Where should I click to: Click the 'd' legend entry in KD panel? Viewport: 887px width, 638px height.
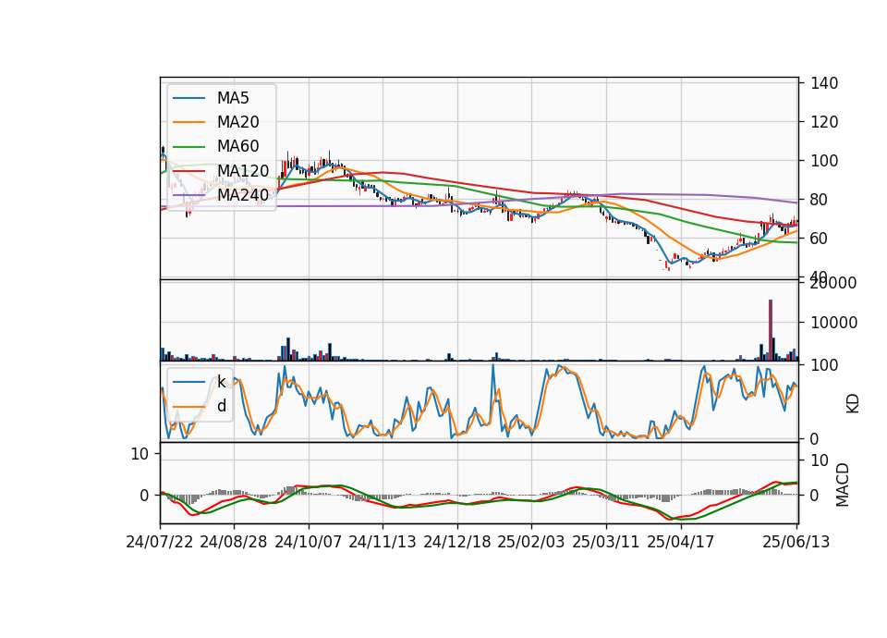click(x=221, y=406)
